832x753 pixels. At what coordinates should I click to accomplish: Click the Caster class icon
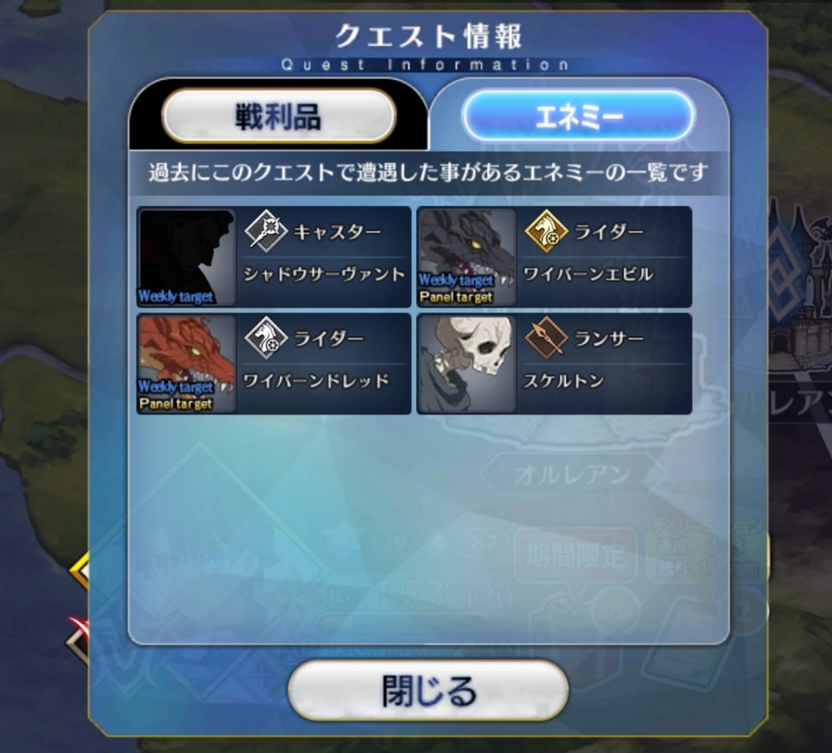(x=266, y=232)
